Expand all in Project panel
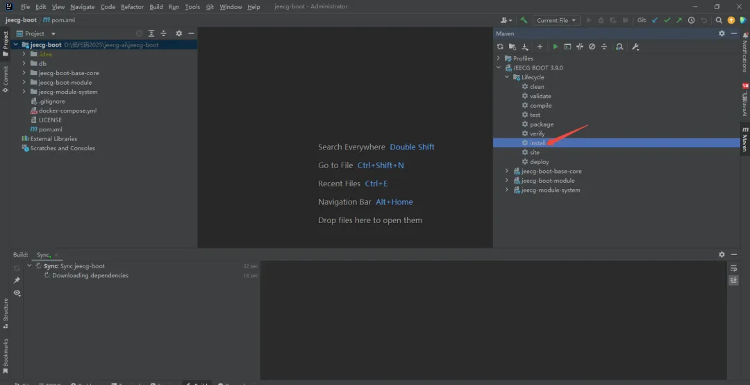The image size is (750, 385). (151, 33)
